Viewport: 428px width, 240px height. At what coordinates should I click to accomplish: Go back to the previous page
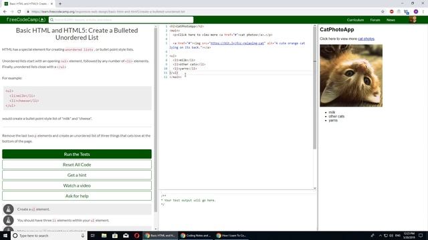[x=5, y=12]
